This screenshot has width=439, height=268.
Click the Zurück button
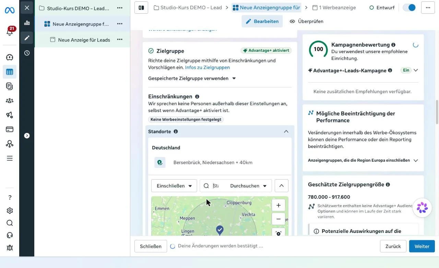click(x=393, y=246)
